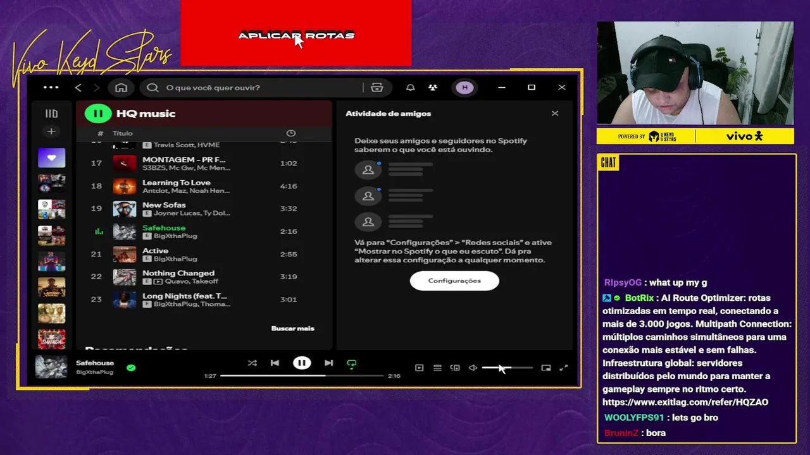This screenshot has width=810, height=455.
Task: Select track Learning To Love
Action: coord(176,183)
